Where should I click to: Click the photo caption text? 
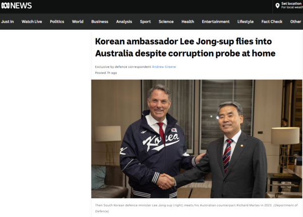tap(196, 208)
